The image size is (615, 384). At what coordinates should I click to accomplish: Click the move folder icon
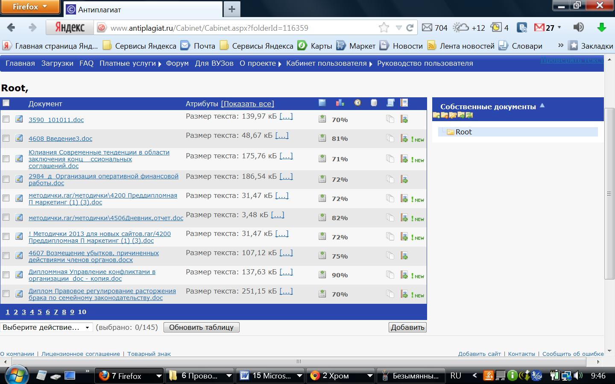(x=461, y=115)
